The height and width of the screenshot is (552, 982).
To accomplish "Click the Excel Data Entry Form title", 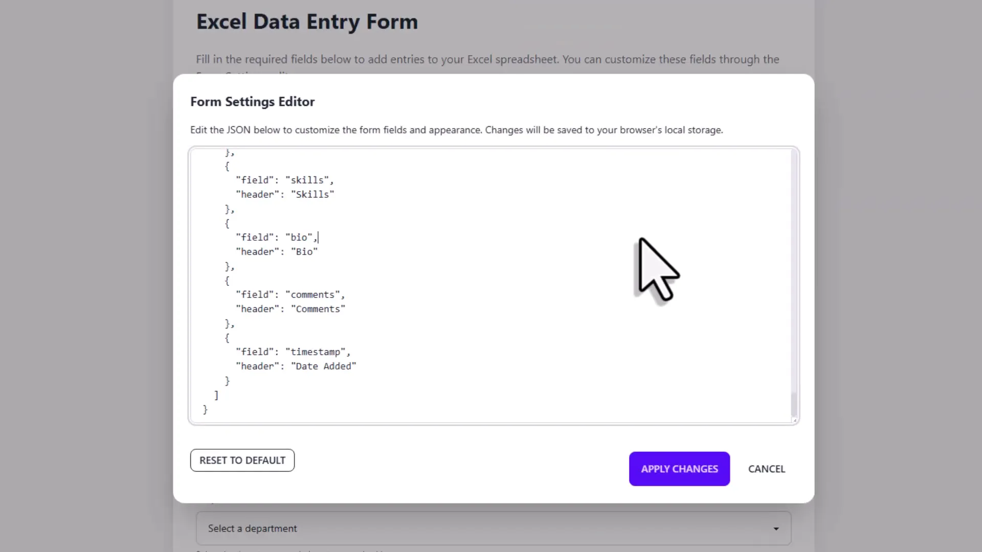I will pyautogui.click(x=307, y=21).
